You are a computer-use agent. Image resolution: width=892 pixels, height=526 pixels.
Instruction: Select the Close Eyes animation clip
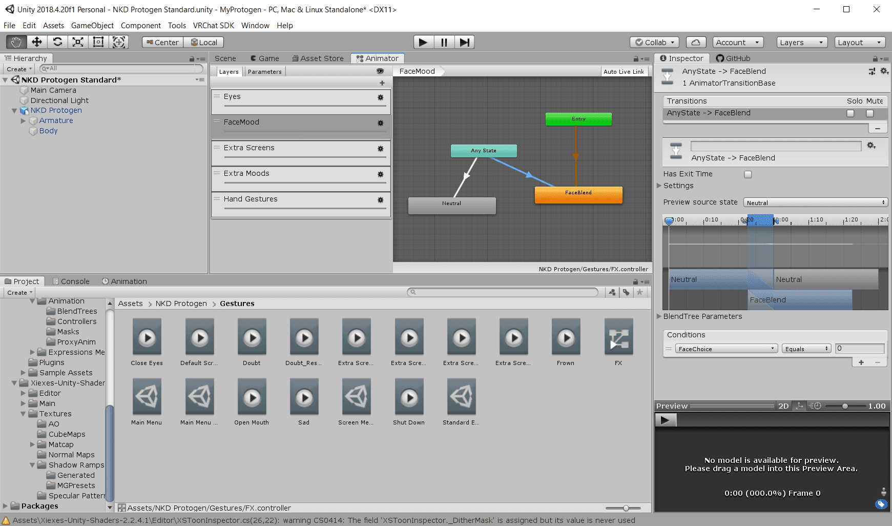(147, 342)
